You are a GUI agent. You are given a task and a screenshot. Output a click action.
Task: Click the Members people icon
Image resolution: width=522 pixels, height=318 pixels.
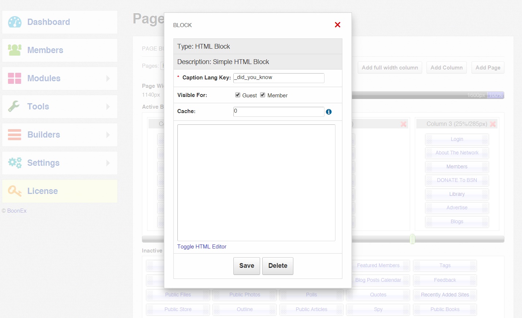(x=15, y=50)
